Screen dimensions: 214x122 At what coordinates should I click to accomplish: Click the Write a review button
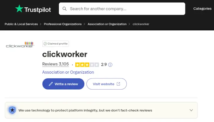point(63,84)
